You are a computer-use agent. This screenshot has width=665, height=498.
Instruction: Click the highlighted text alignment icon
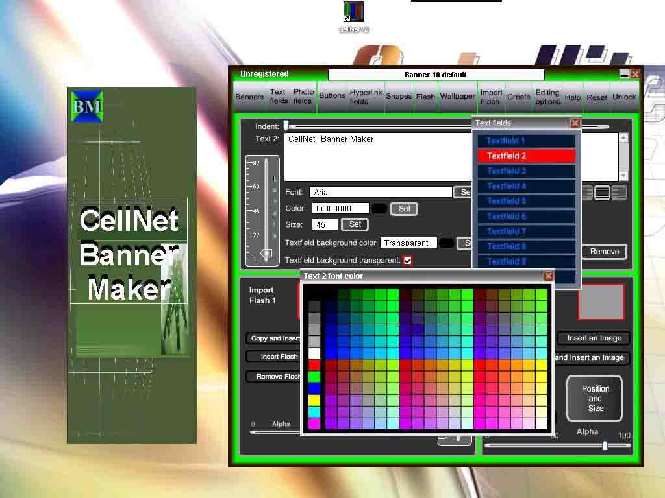[602, 193]
